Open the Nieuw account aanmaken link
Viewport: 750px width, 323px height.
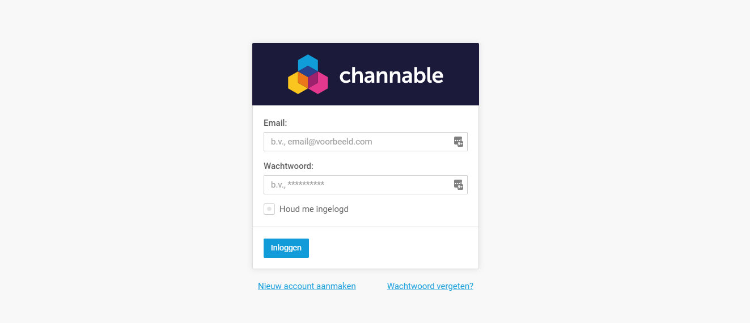307,286
